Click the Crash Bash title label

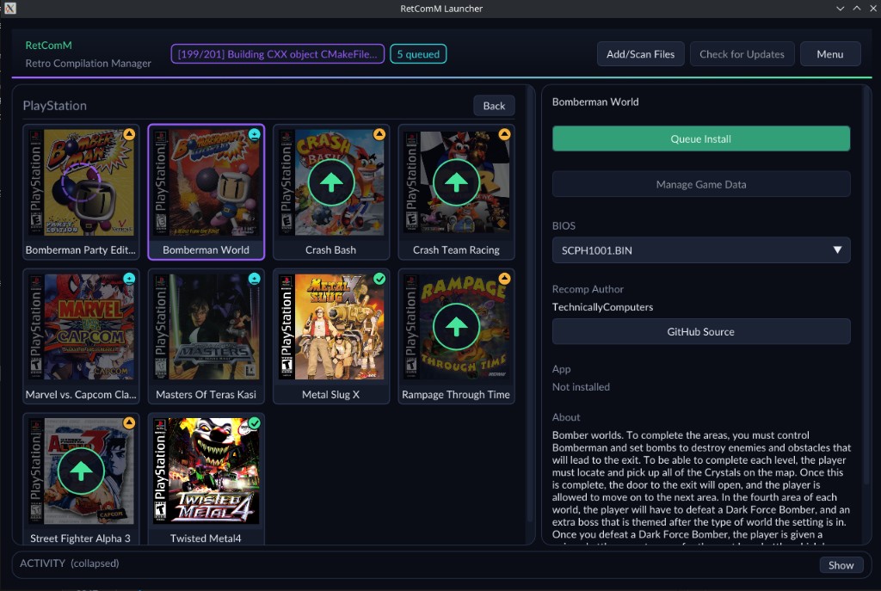331,250
